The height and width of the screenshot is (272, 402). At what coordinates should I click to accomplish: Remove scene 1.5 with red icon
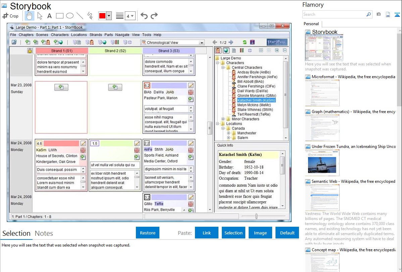click(137, 150)
